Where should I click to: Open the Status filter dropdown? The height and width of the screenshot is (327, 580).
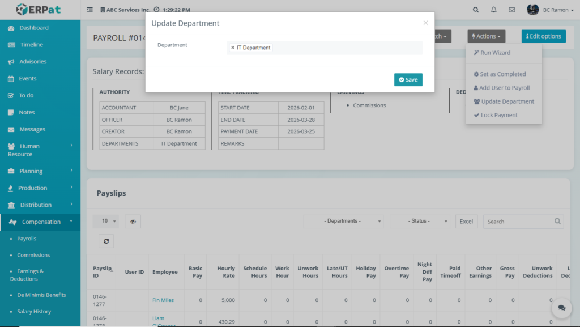click(x=420, y=221)
